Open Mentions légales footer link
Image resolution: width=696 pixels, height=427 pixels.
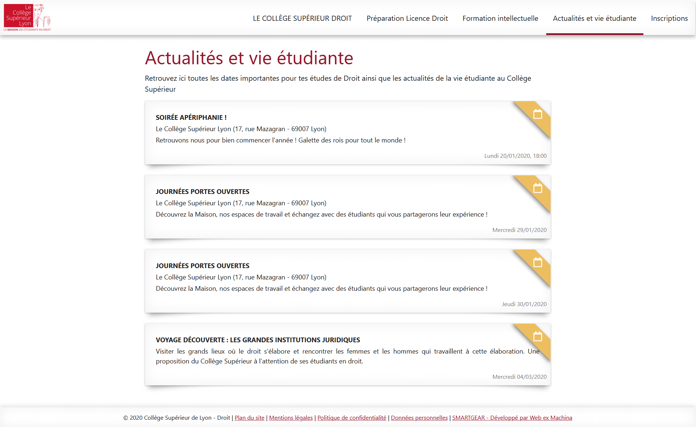tap(291, 418)
